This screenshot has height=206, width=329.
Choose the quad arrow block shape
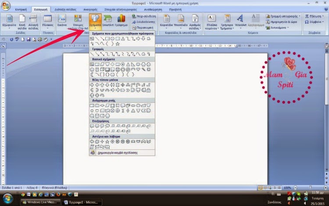pos(123,85)
